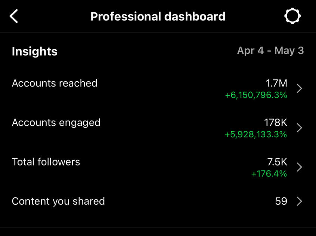Viewport: 316px width, 236px height.
Task: Open the Accounts reached row label
Action: 55,83
